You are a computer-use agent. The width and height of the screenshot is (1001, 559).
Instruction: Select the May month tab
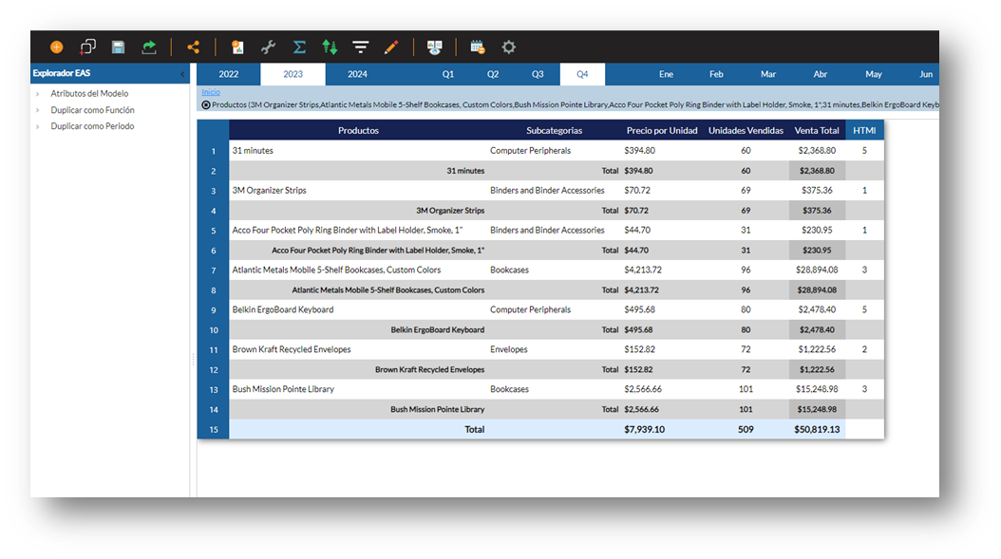[x=874, y=74]
